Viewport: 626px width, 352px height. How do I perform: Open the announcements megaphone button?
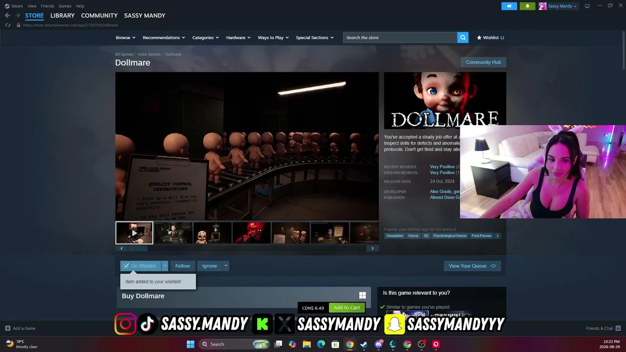coord(509,6)
